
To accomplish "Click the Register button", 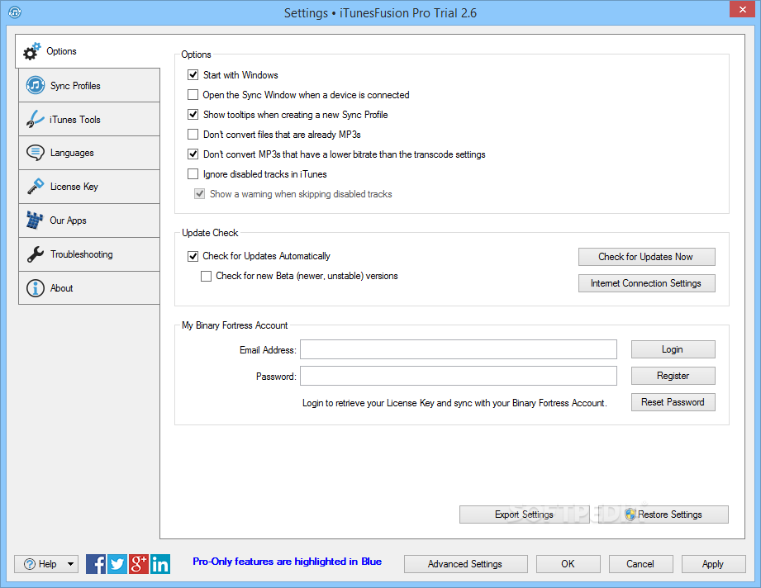I will [x=673, y=376].
